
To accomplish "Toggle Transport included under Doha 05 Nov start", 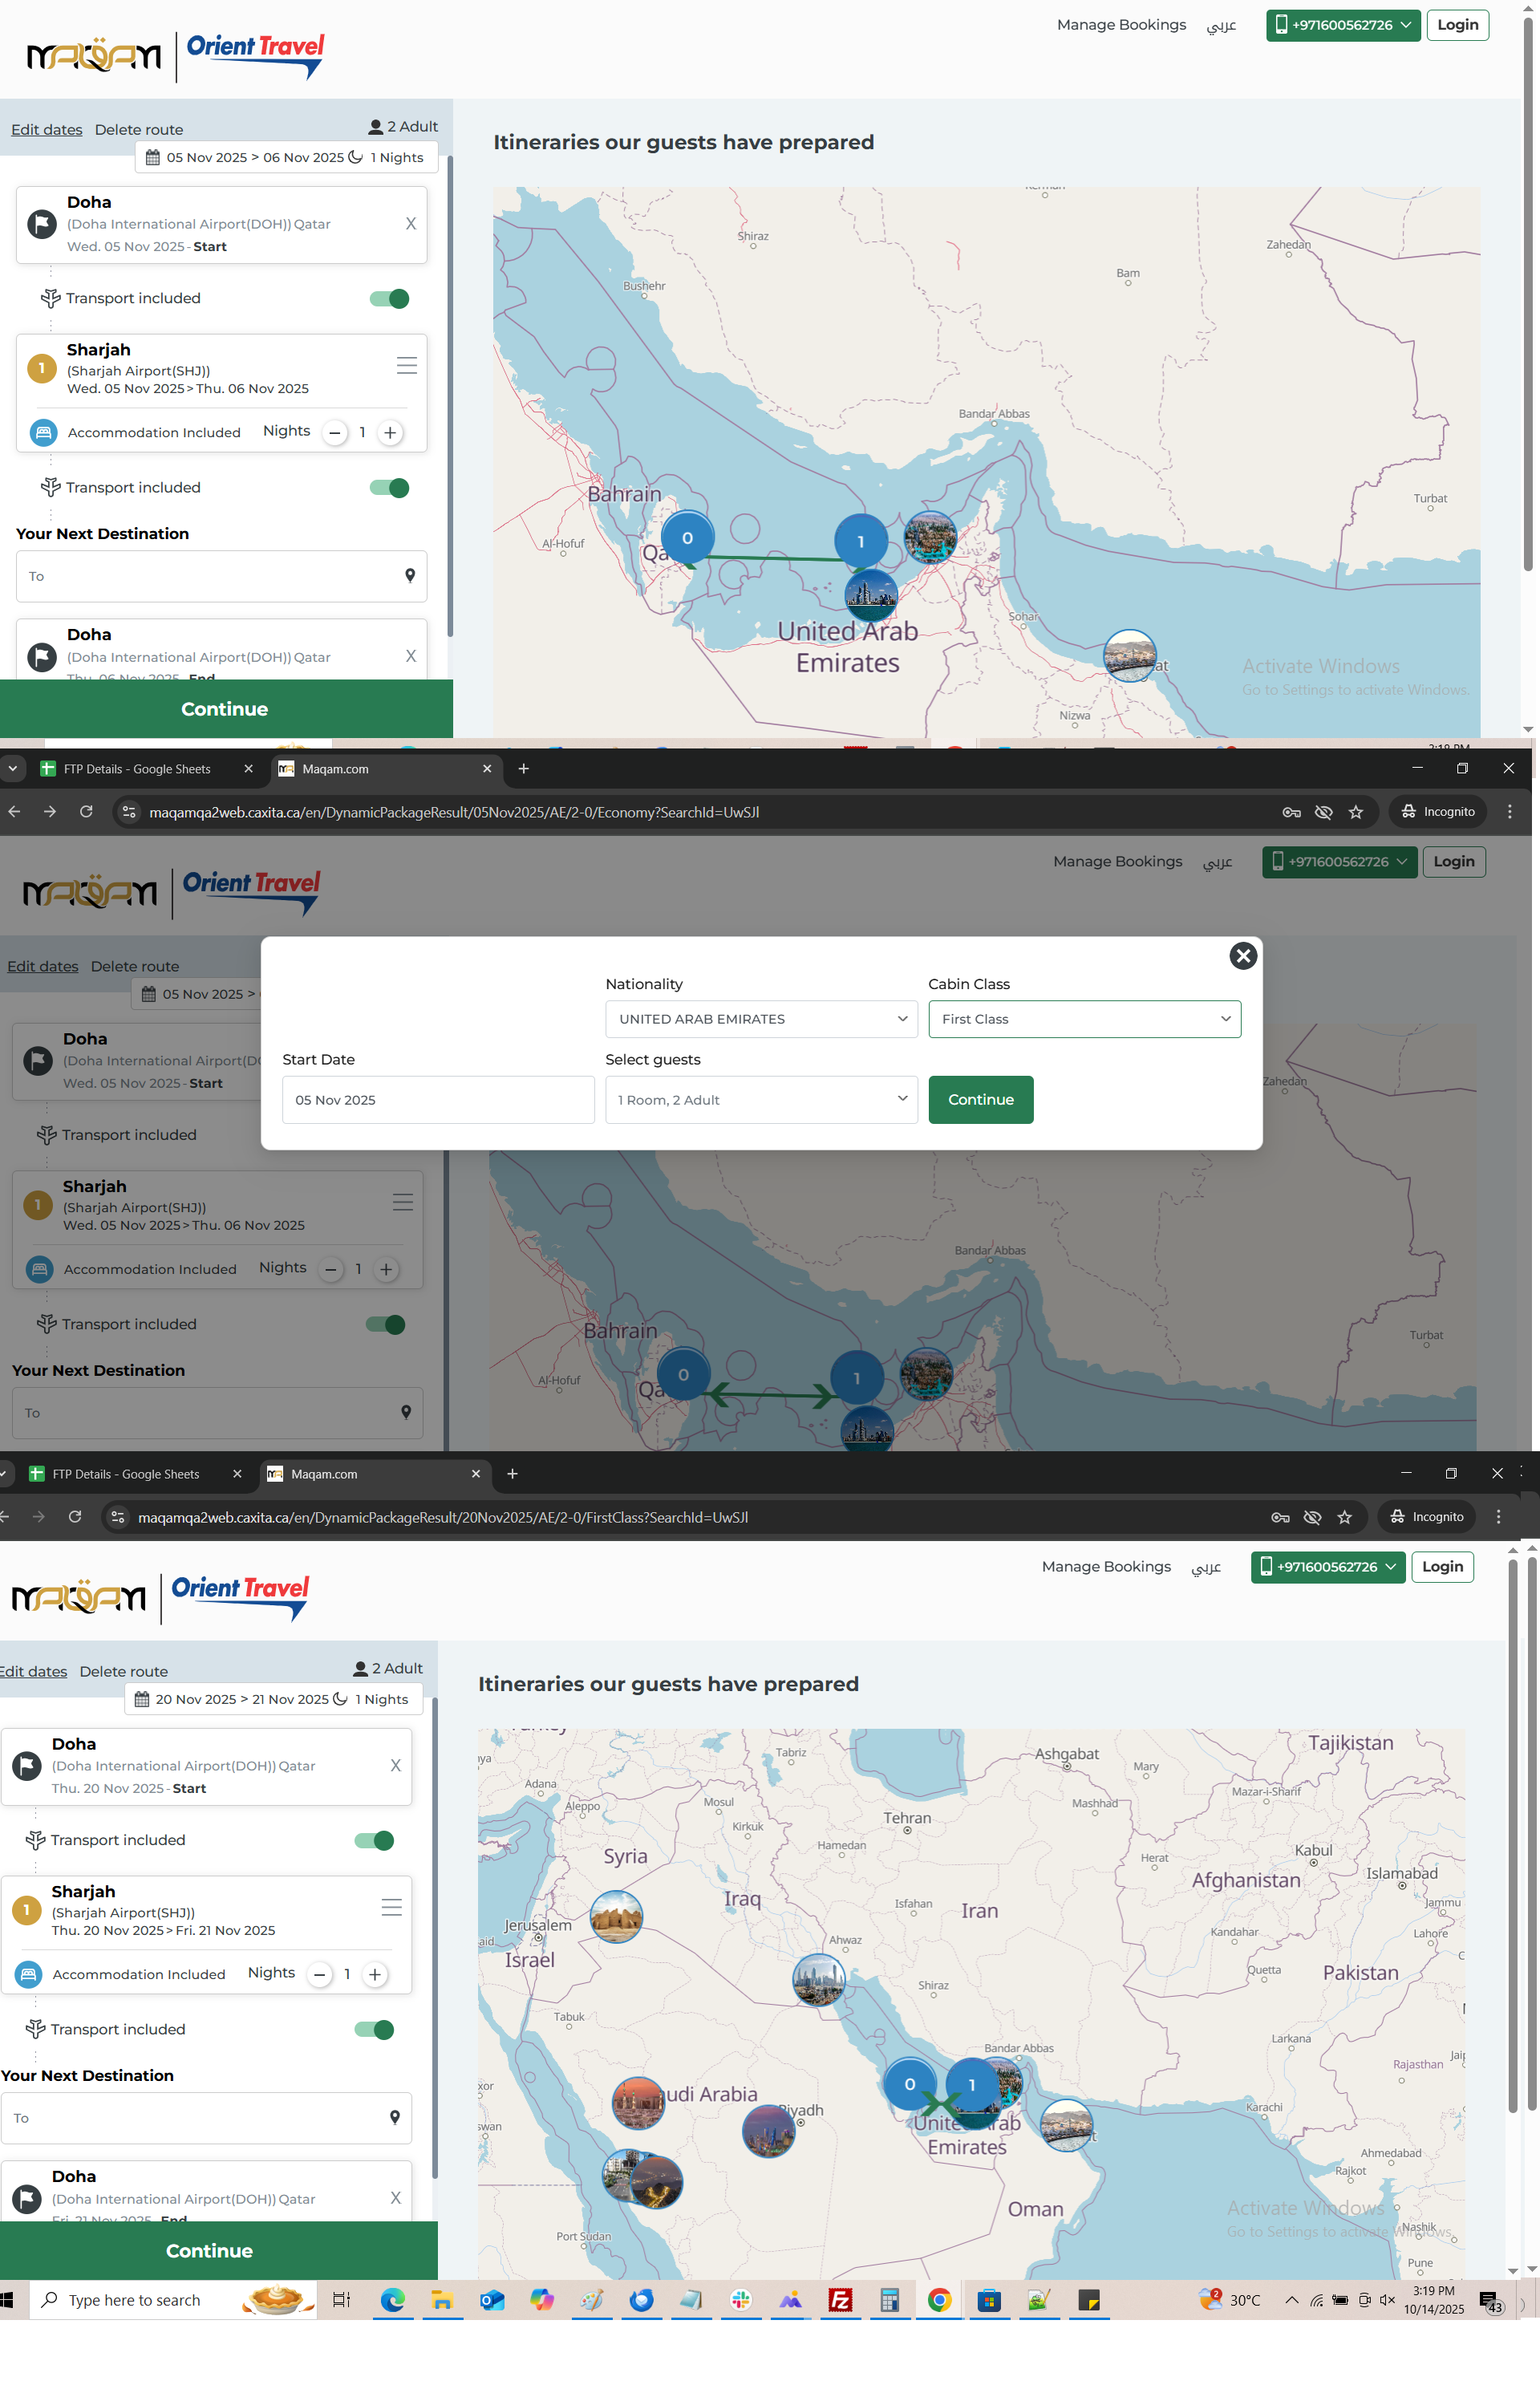I will tap(389, 298).
